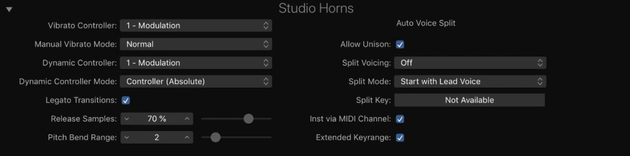The image size is (630, 156).
Task: Open the Dynamic Controller dropdown
Action: click(196, 63)
